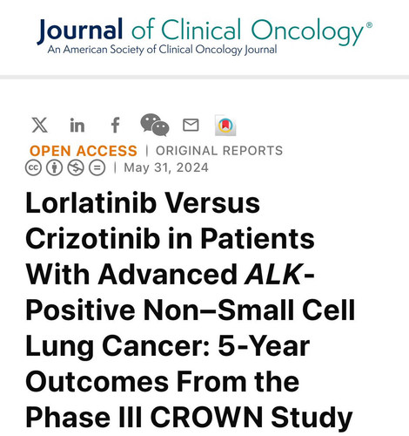Select the American Society of Clinical Oncology tagline
This screenshot has height=436, width=409.
click(x=162, y=50)
